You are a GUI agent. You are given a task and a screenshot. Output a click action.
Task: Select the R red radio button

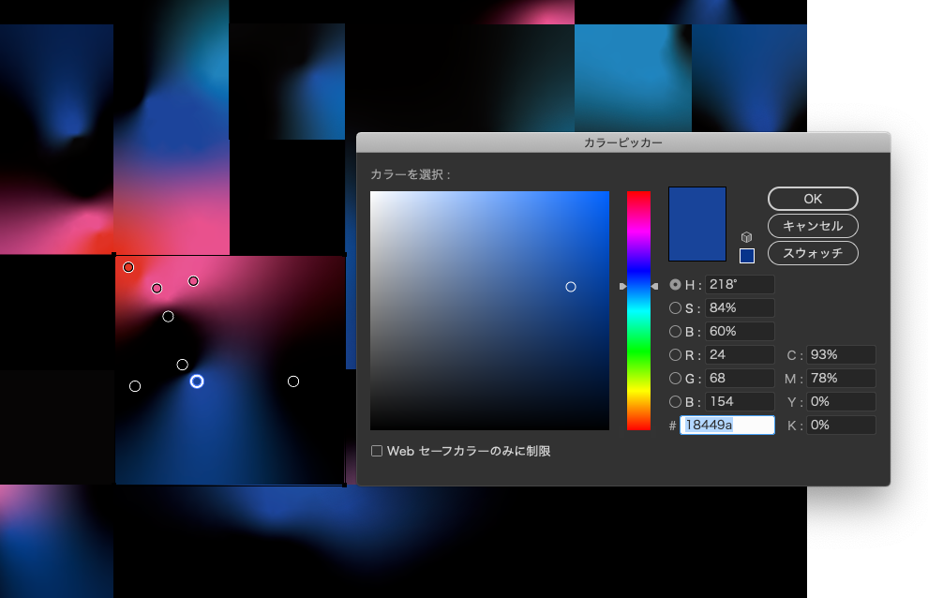[x=675, y=354]
